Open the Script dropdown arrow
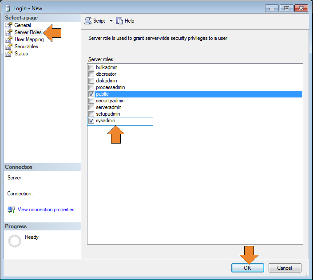Image resolution: width=313 pixels, height=280 pixels. coord(111,21)
